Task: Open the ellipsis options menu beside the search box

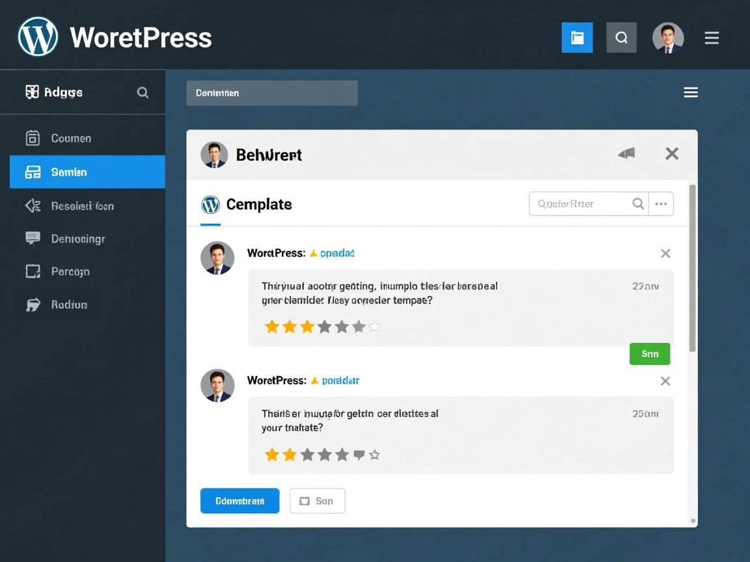Action: click(x=661, y=204)
